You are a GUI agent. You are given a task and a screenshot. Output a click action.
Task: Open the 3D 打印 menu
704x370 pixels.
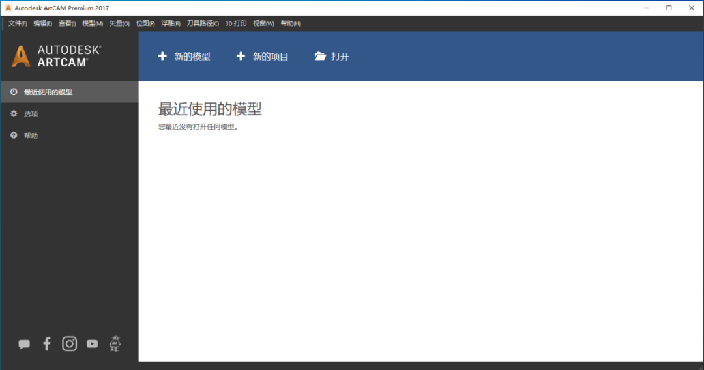tap(236, 23)
